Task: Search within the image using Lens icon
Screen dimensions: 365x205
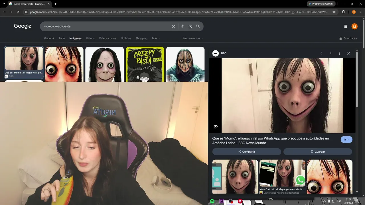Action: pyautogui.click(x=216, y=127)
